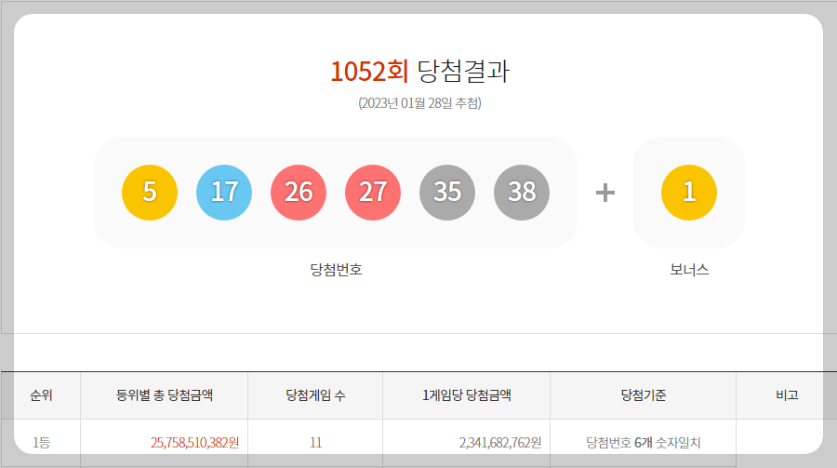This screenshot has height=468, width=837.
Task: Click the 당첨기준 column header
Action: coord(644,395)
